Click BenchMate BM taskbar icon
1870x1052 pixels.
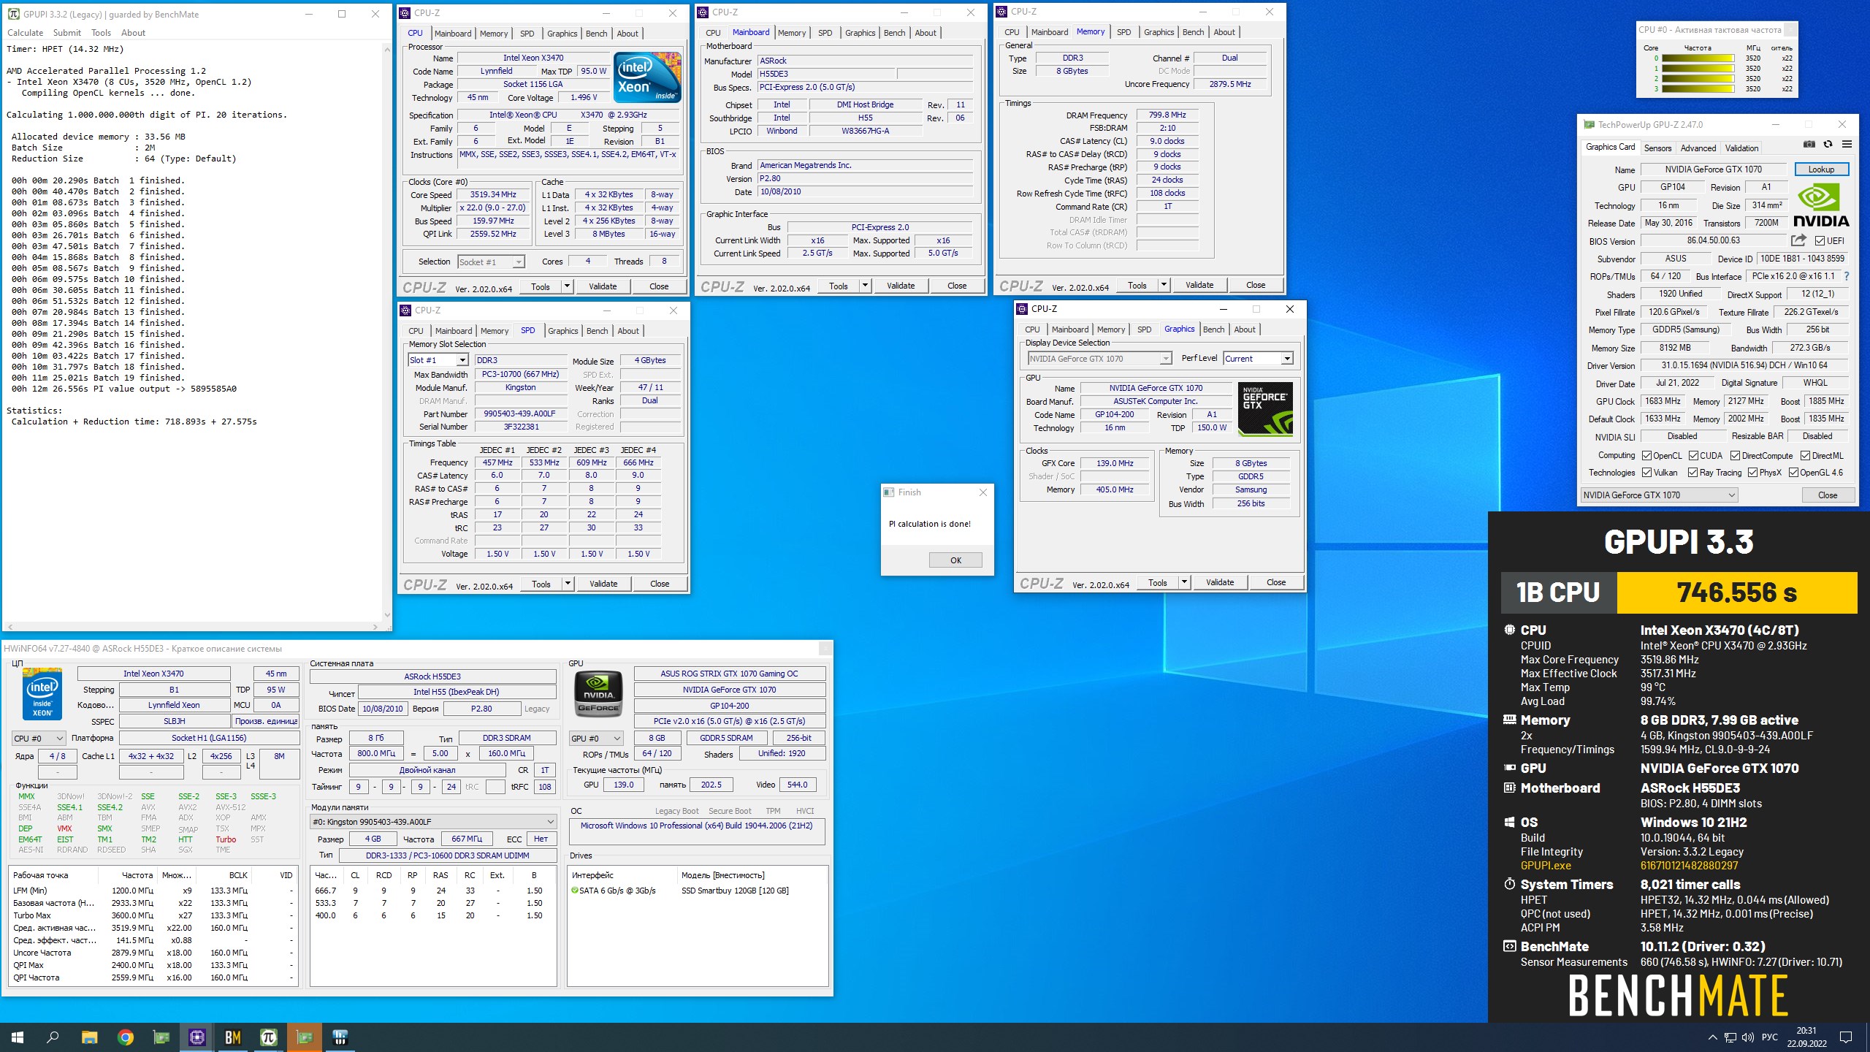(x=232, y=1037)
